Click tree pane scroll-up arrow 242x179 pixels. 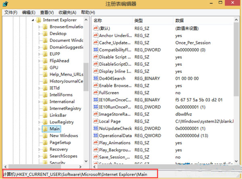[86, 20]
